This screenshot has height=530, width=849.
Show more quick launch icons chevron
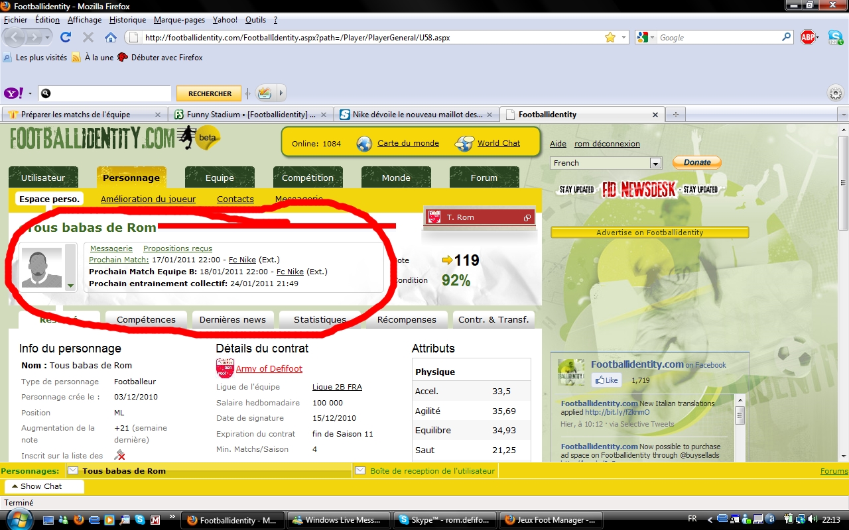click(x=173, y=516)
